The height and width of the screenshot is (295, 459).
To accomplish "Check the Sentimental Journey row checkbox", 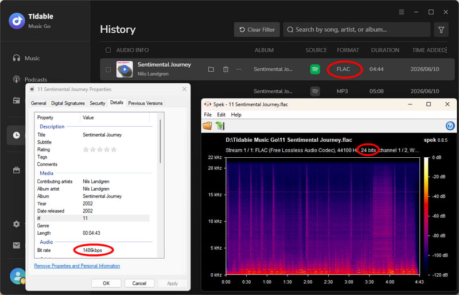I will [108, 69].
